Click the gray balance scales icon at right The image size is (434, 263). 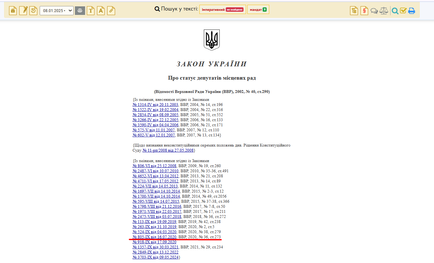384,11
